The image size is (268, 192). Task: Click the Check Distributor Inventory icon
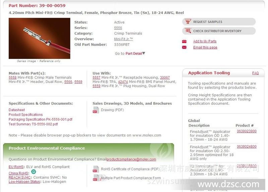[188, 31]
